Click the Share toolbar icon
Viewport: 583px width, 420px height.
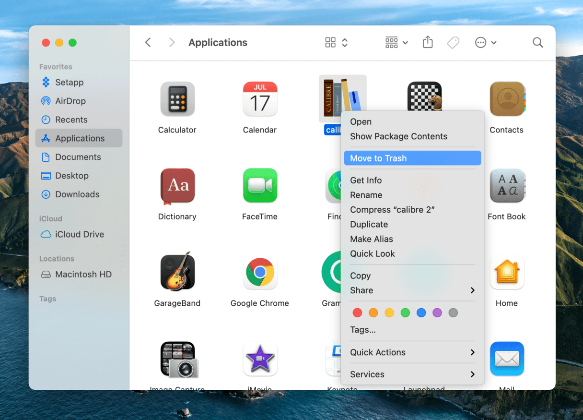pos(428,42)
